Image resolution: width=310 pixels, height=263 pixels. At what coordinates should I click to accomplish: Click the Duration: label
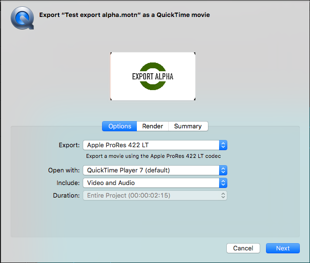[66, 196]
